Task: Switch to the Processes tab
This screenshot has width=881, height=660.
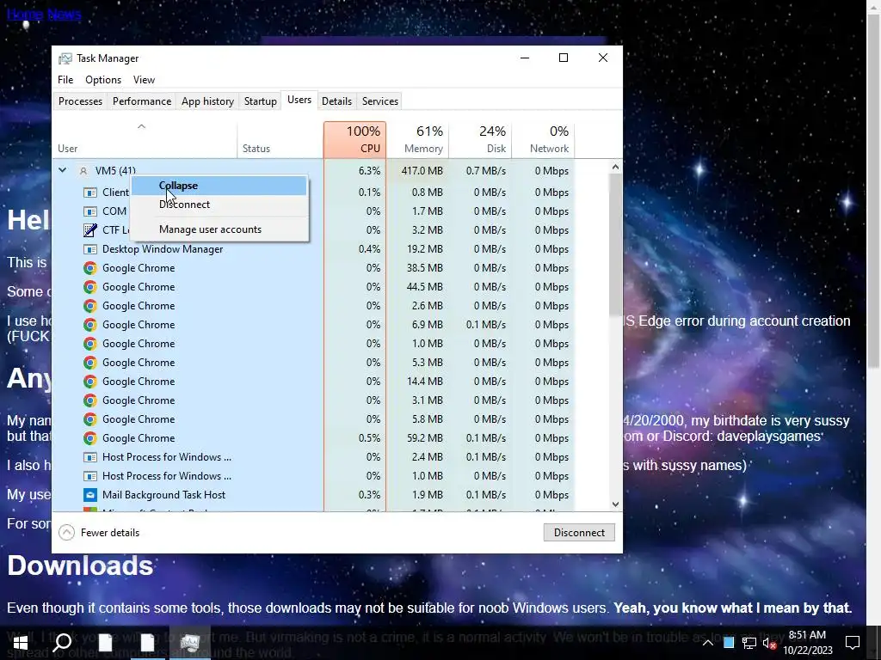Action: point(80,101)
